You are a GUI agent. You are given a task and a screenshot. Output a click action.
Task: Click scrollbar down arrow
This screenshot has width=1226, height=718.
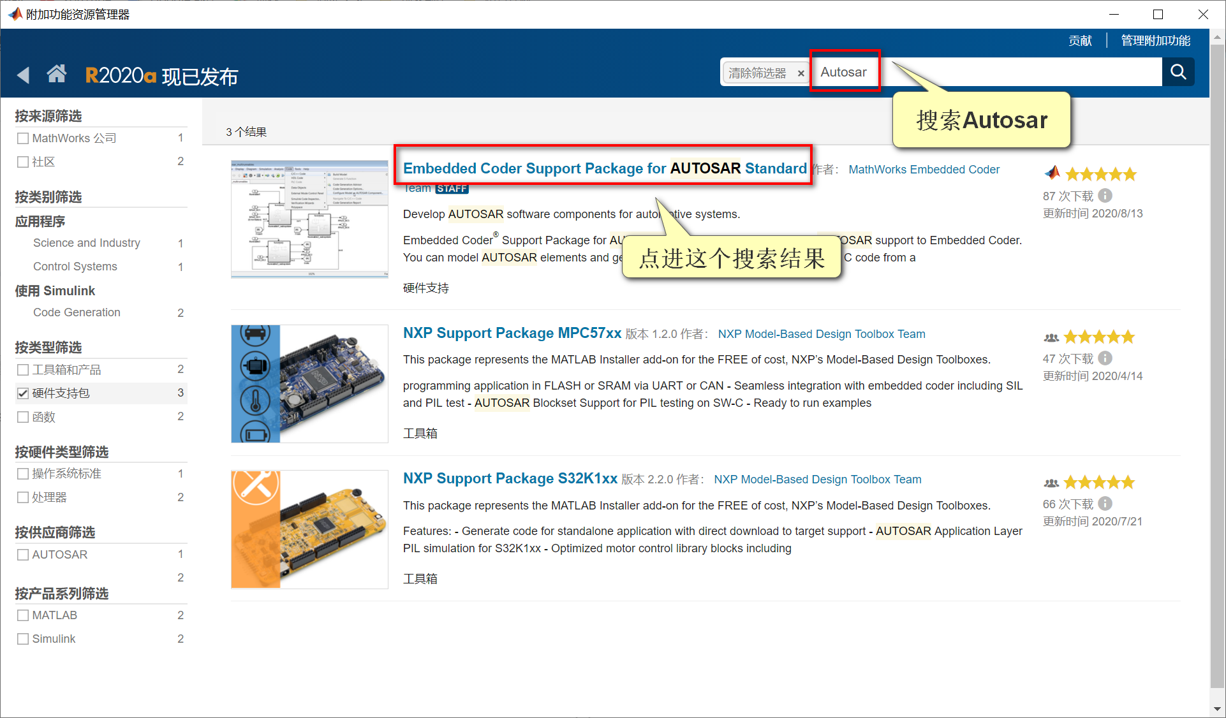(x=1217, y=708)
